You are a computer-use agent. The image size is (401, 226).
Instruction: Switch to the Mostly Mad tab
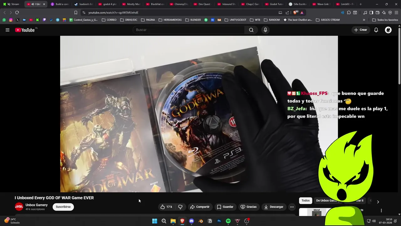click(131, 4)
